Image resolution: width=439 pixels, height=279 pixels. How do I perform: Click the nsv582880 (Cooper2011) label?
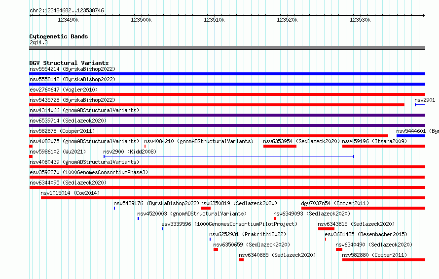[374, 255]
